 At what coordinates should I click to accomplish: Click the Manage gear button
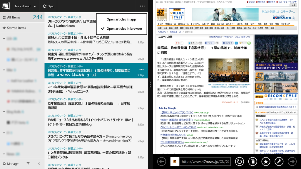coord(11,164)
